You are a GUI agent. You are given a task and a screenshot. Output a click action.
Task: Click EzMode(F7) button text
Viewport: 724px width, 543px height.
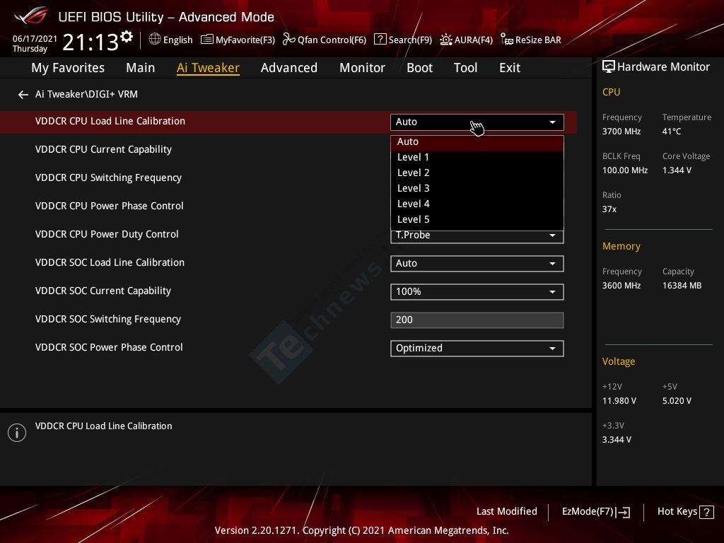coord(588,512)
